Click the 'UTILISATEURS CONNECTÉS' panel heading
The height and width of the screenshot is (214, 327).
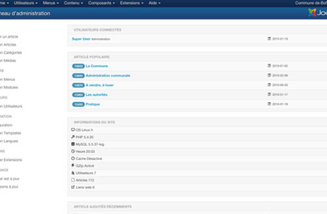[98, 30]
